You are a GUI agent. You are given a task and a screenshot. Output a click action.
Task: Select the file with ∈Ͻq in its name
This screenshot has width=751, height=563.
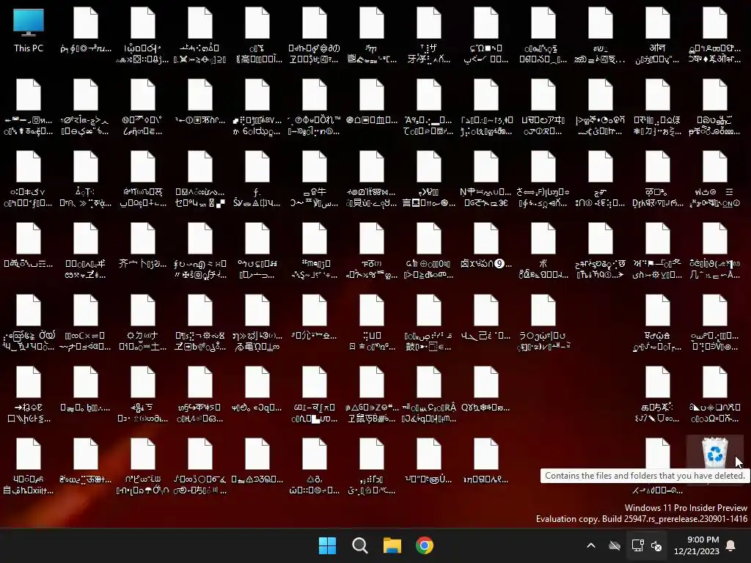tap(257, 390)
